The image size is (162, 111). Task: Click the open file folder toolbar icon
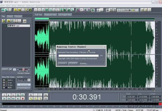click(x=19, y=10)
